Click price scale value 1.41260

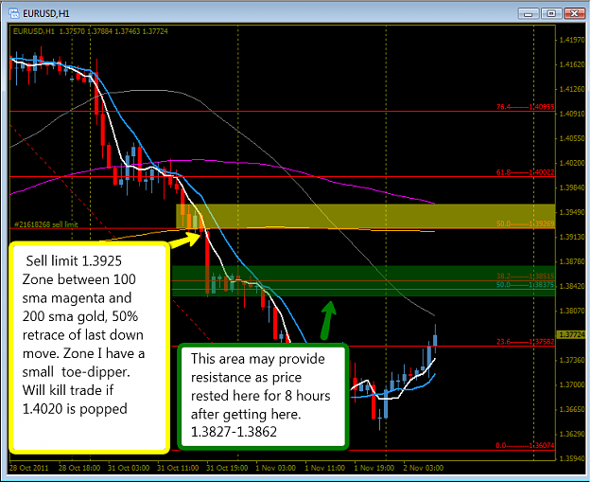tap(572, 89)
